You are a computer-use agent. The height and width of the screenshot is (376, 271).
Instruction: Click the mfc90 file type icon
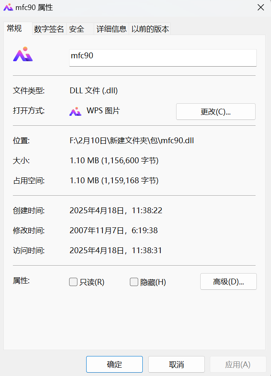(22, 54)
